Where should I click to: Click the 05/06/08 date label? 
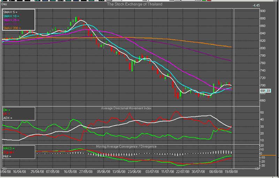[104, 172]
